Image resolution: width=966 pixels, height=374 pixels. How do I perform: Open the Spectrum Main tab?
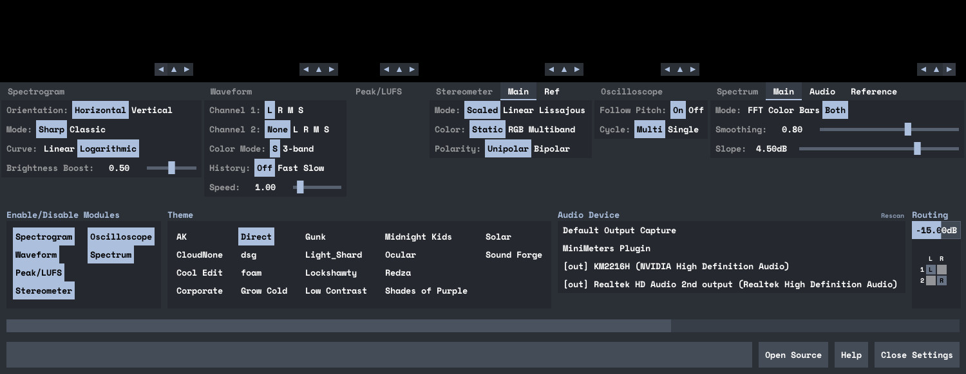tap(784, 91)
